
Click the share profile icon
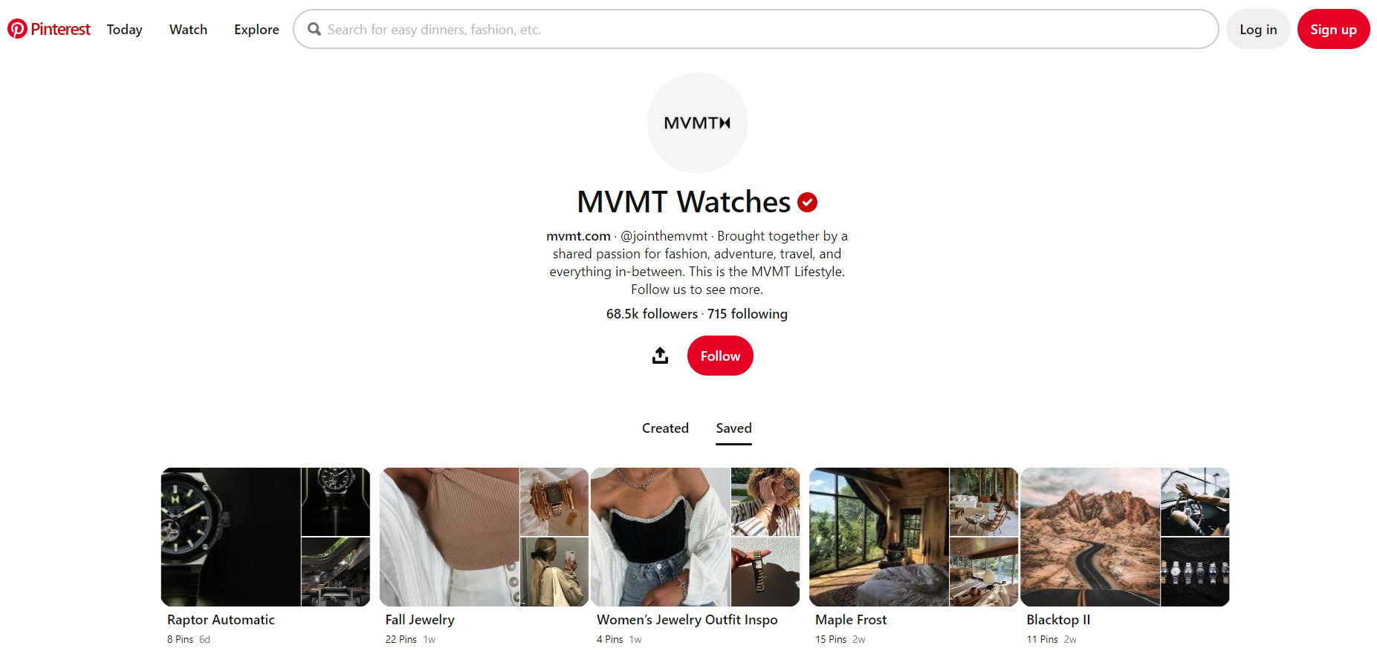coord(660,356)
